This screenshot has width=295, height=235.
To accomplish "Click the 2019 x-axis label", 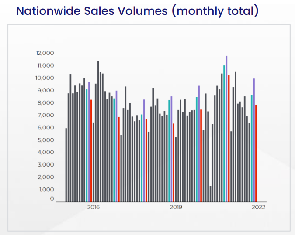I will click(176, 207).
